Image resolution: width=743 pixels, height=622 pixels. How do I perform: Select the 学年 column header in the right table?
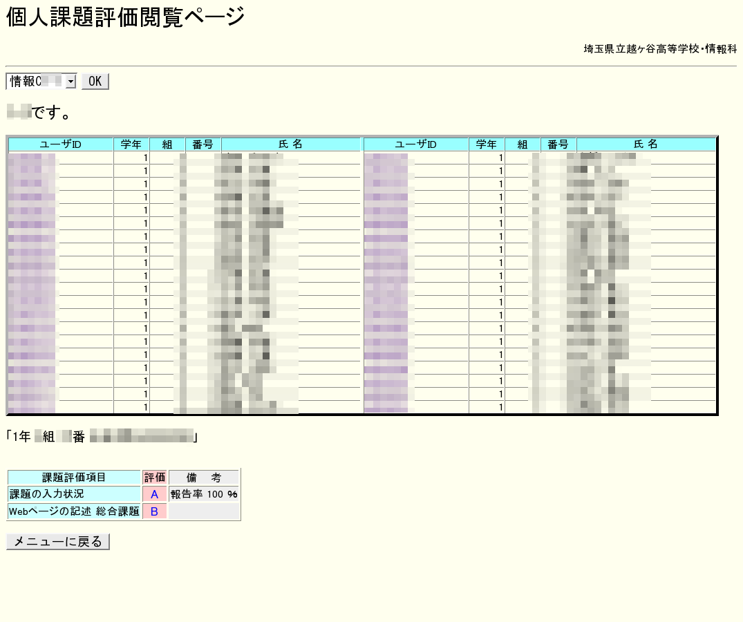point(487,144)
